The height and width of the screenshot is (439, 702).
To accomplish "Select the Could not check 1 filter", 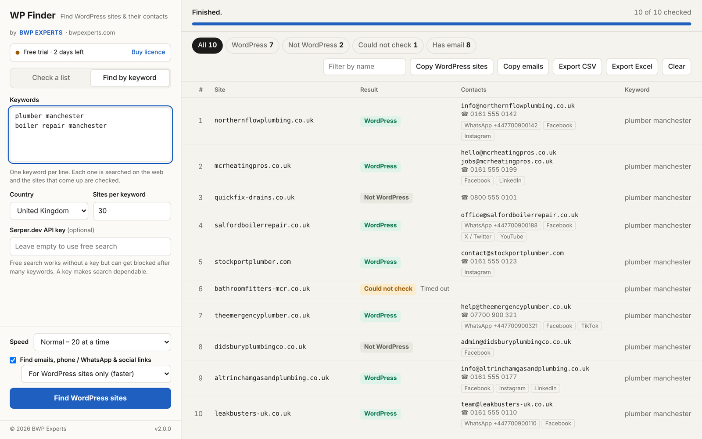I will click(388, 45).
